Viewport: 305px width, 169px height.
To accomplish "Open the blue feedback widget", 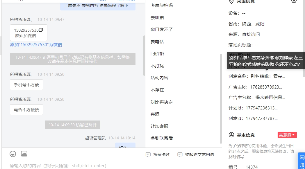I will [302, 161].
